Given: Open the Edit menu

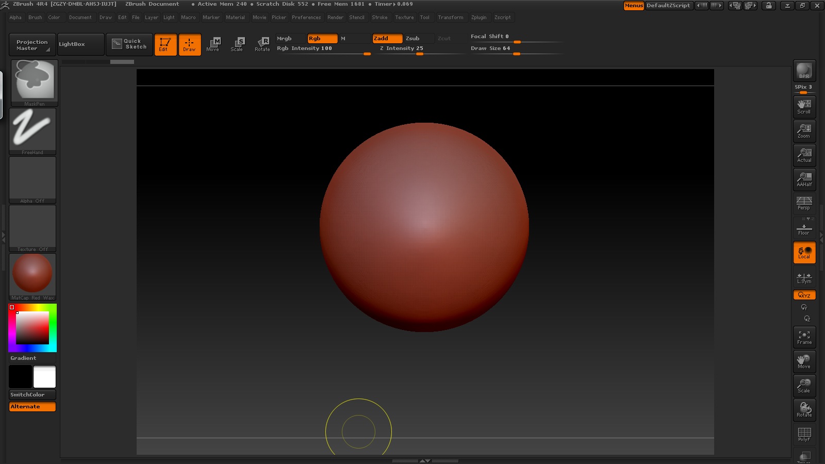Looking at the screenshot, I should pos(122,18).
